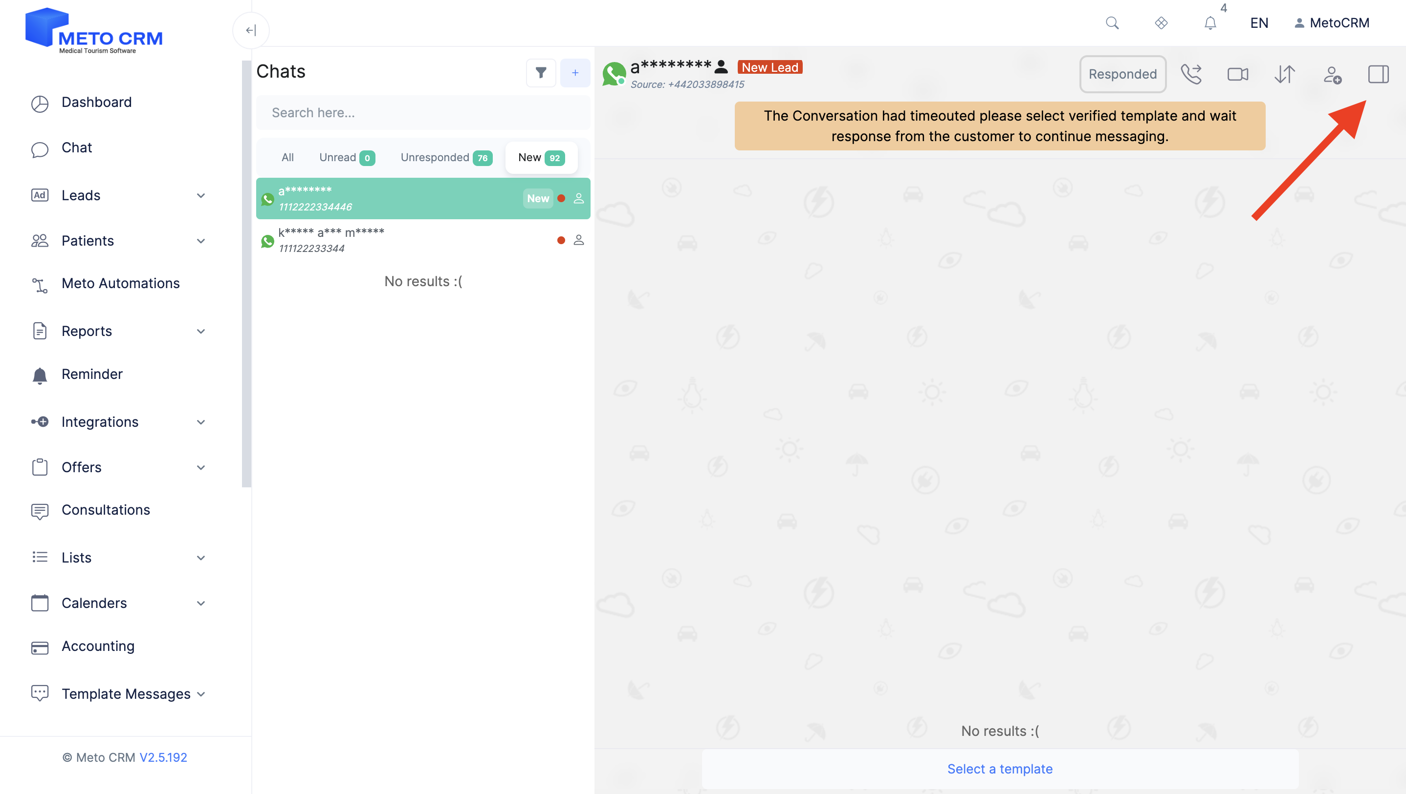Expand the Patients menu chevron
The height and width of the screenshot is (794, 1406).
201,241
